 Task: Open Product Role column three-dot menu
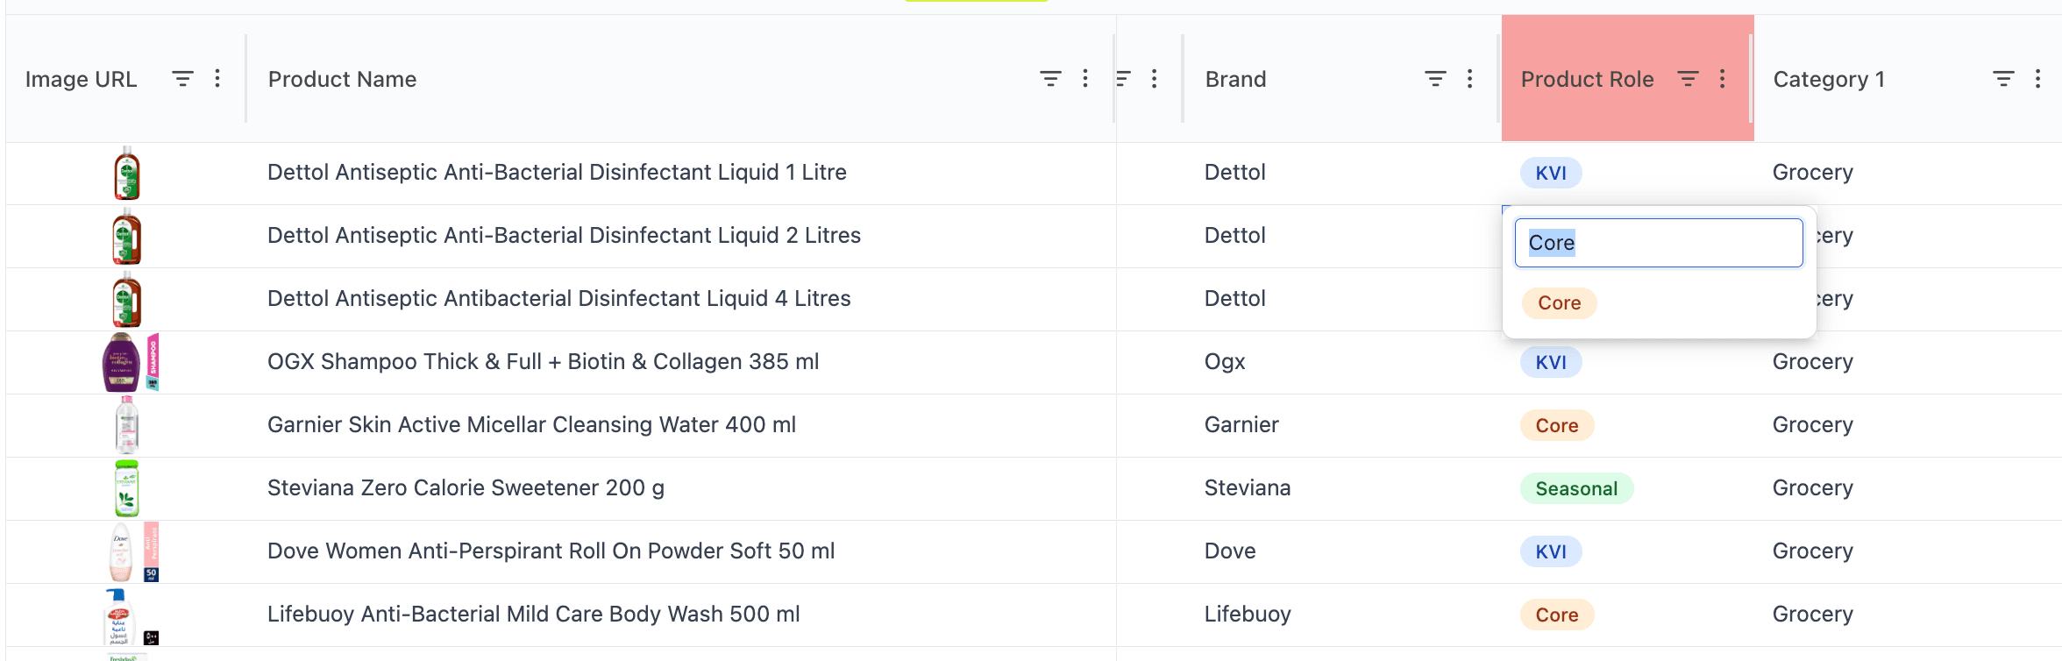(1723, 79)
